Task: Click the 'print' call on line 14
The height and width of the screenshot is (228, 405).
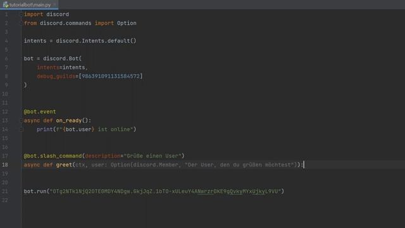Action: tap(45, 129)
